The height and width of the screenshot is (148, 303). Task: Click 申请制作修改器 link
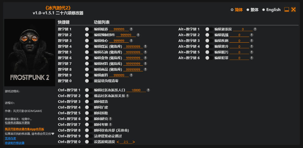pyautogui.click(x=15, y=143)
